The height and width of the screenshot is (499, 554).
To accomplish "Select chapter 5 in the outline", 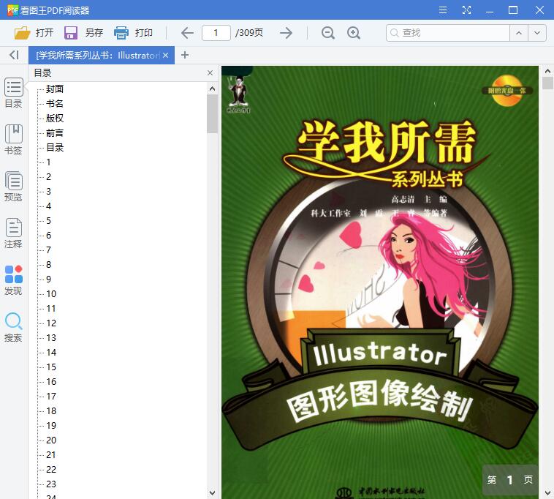I will (48, 221).
